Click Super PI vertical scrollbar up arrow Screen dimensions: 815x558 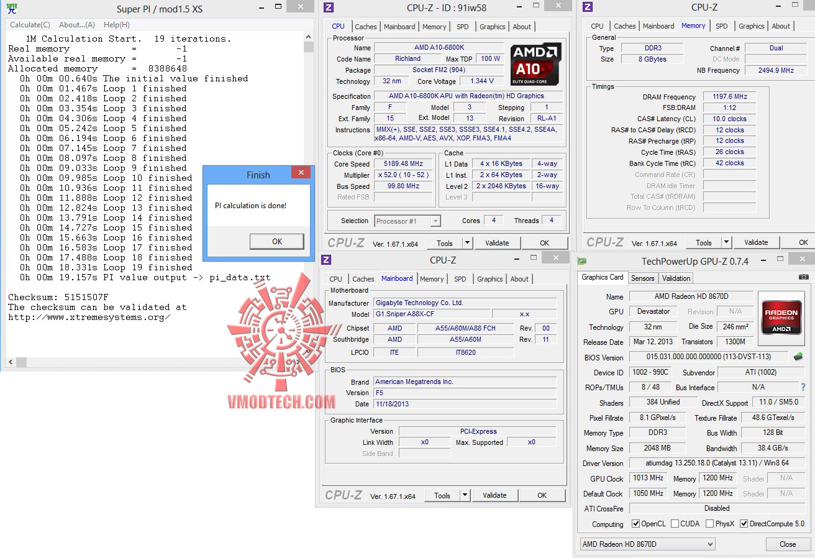click(309, 36)
